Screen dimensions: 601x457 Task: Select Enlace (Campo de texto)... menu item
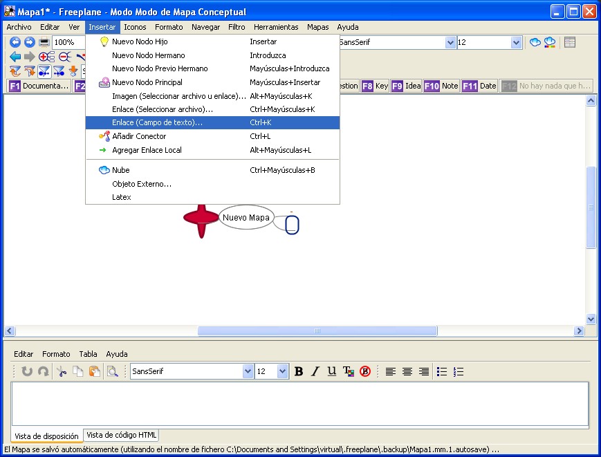point(213,122)
